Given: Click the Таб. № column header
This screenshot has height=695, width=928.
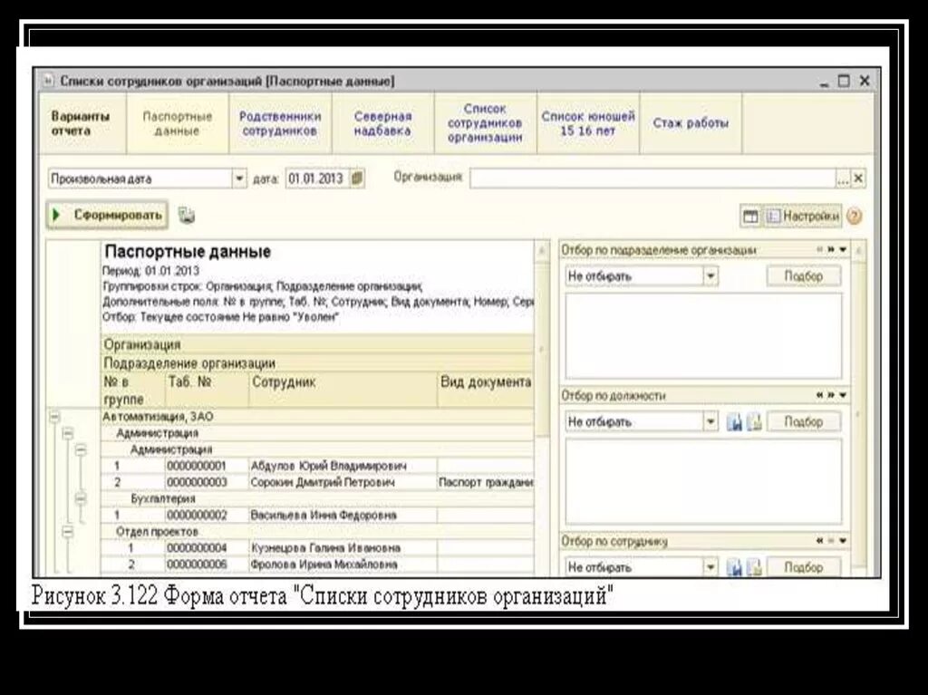Looking at the screenshot, I should (x=207, y=390).
